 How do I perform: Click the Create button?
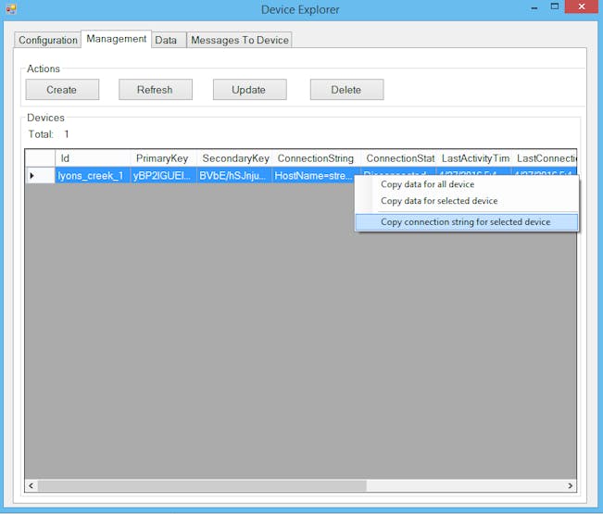tap(62, 90)
